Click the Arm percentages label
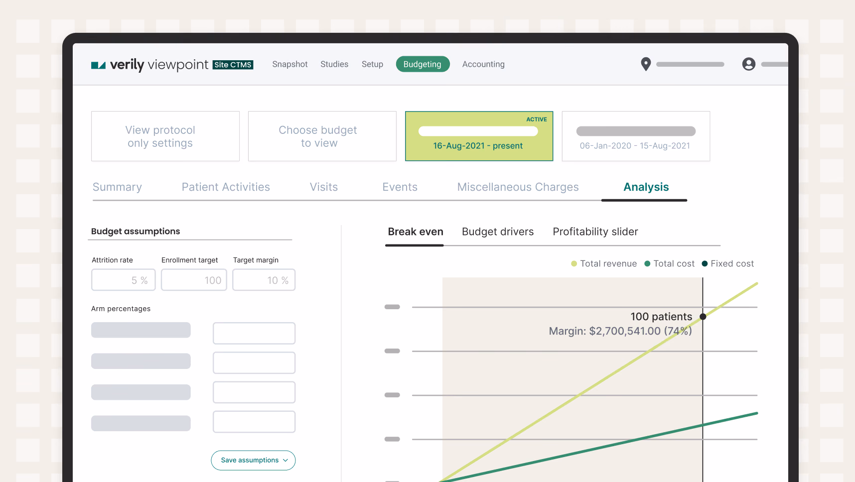Viewport: 855px width, 482px height. [121, 309]
